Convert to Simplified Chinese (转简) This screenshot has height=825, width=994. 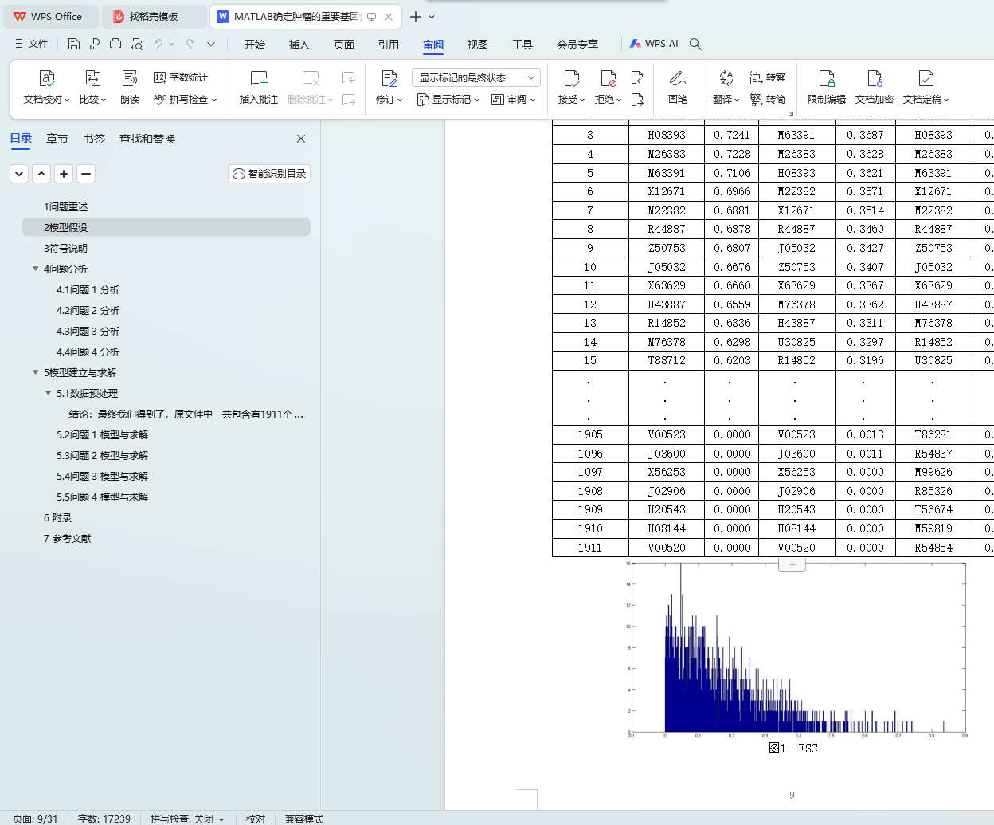pyautogui.click(x=768, y=100)
